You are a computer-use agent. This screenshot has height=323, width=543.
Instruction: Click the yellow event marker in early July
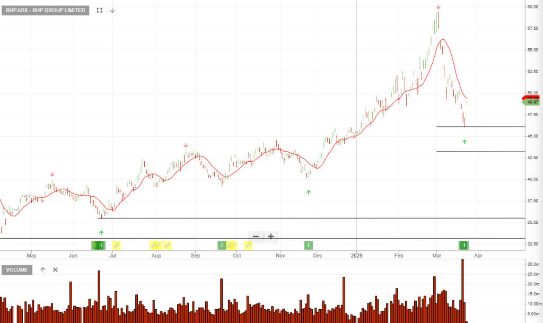[116, 245]
